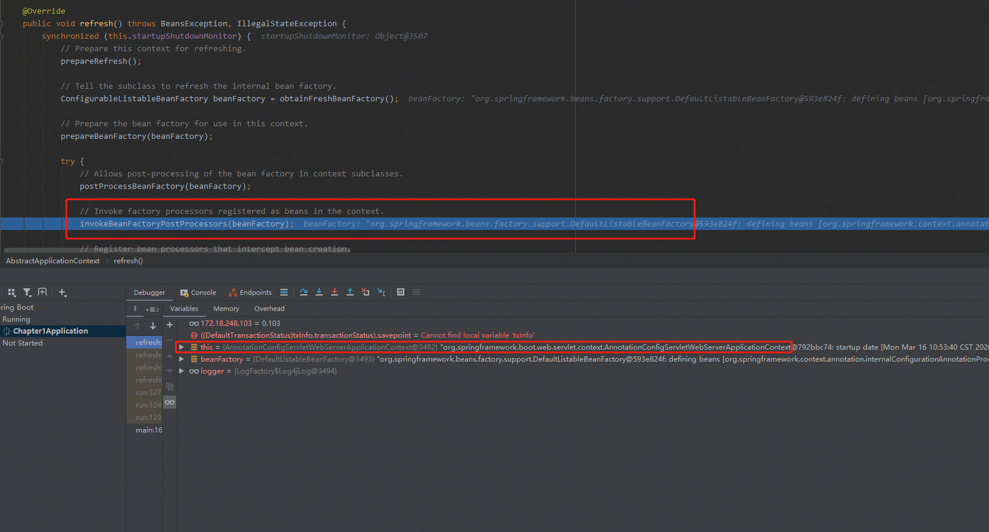Click the Step Out icon
This screenshot has height=532, width=989.
point(350,292)
